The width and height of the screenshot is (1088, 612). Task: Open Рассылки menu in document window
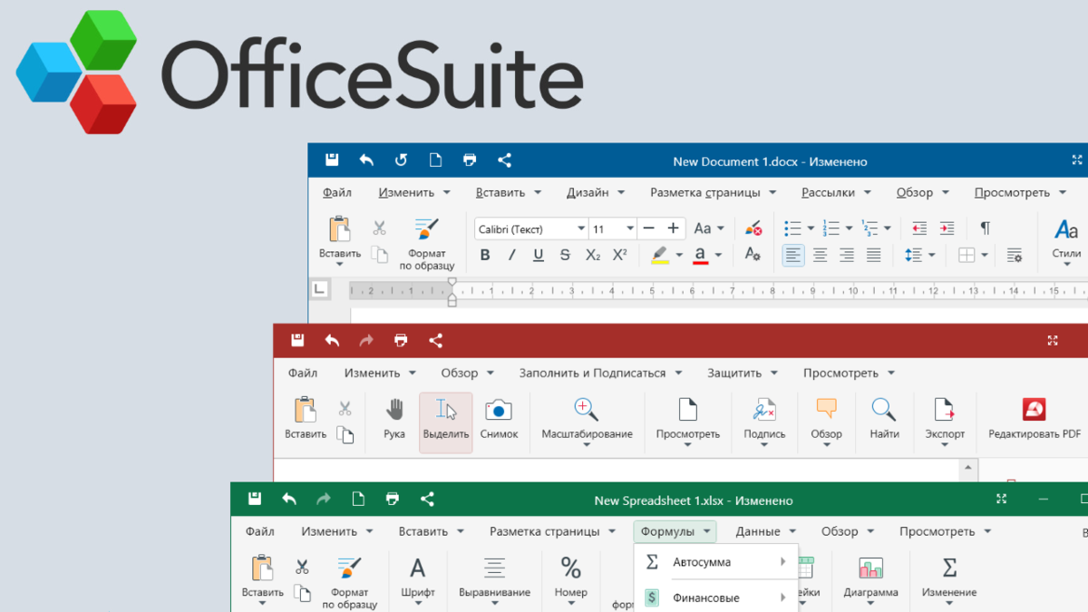click(x=836, y=192)
